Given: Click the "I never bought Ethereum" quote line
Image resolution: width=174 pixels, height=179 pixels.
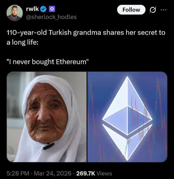Looking at the screenshot, I should 47,62.
